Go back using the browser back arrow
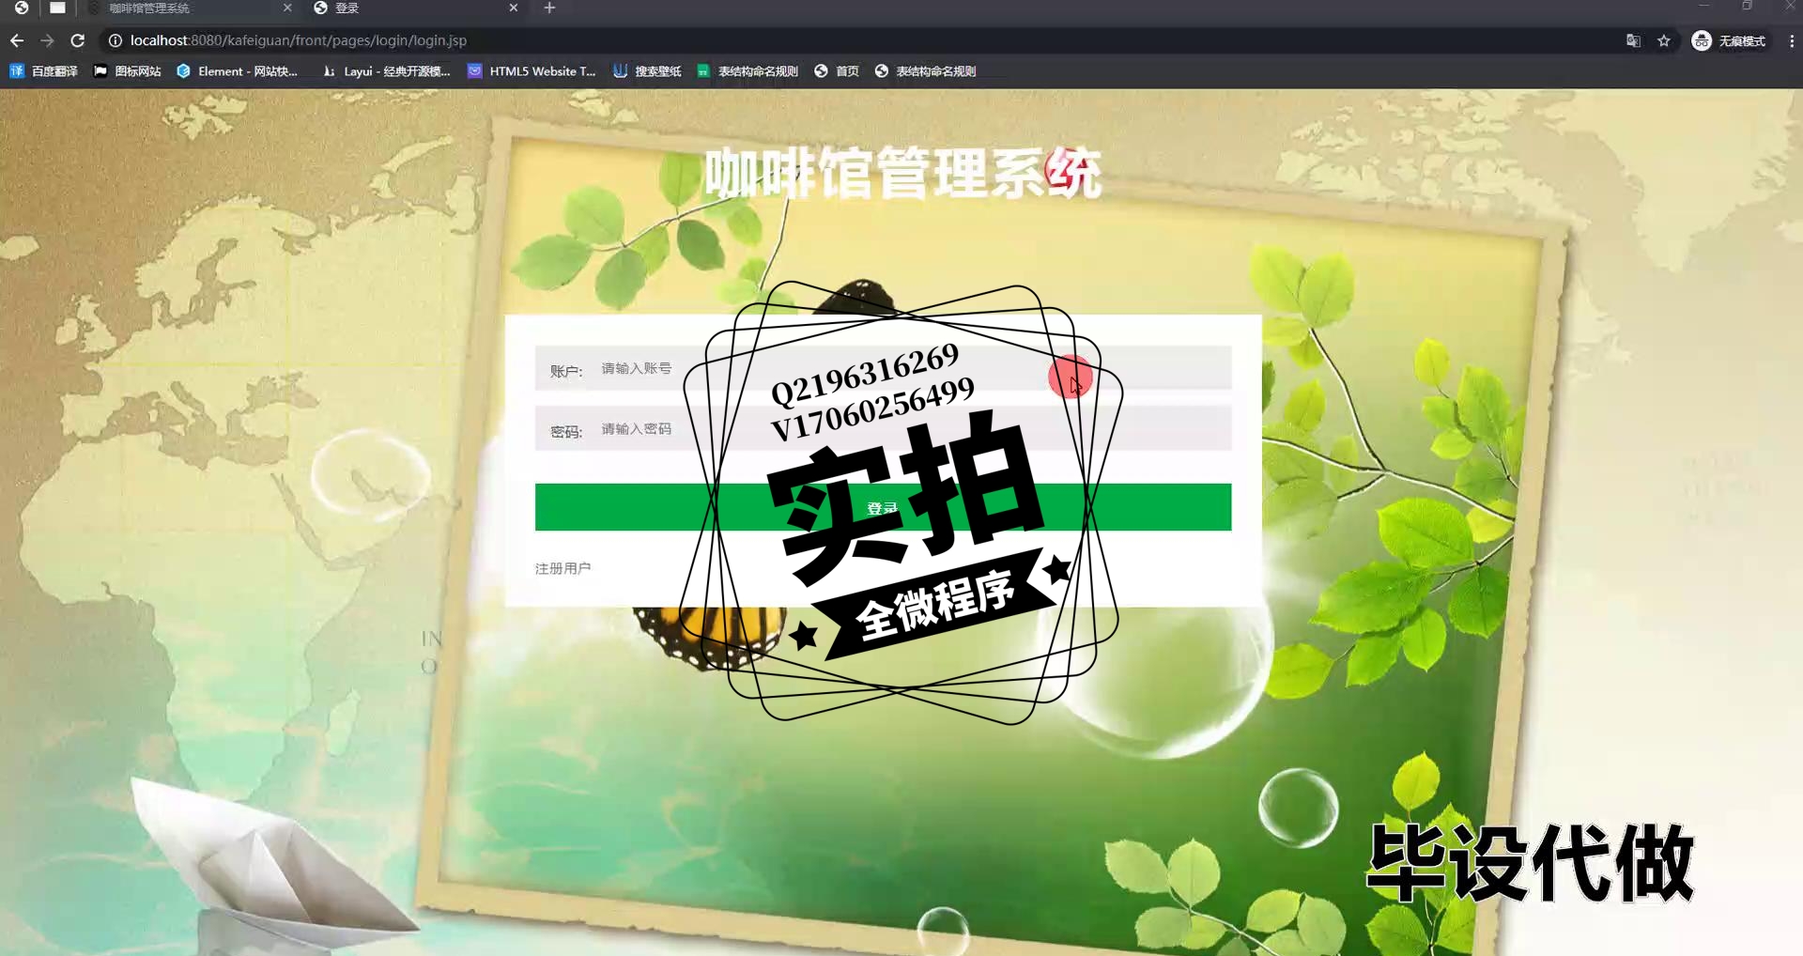 pyautogui.click(x=17, y=40)
